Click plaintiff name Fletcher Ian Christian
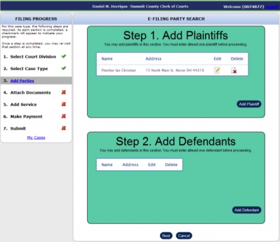Viewport: 280px width, 242px height. click(119, 71)
